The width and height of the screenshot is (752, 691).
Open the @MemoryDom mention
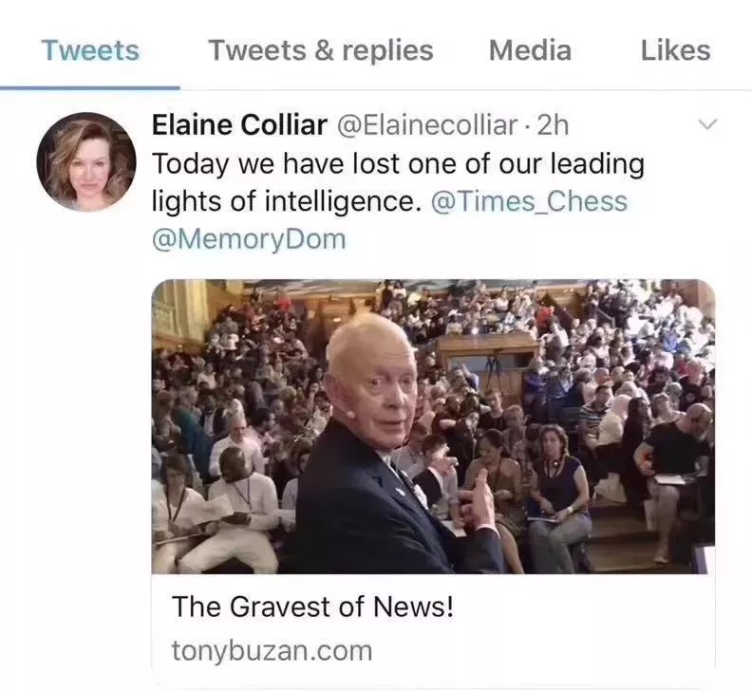(249, 239)
